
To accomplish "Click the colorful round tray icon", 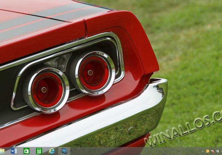I will (207, 151).
